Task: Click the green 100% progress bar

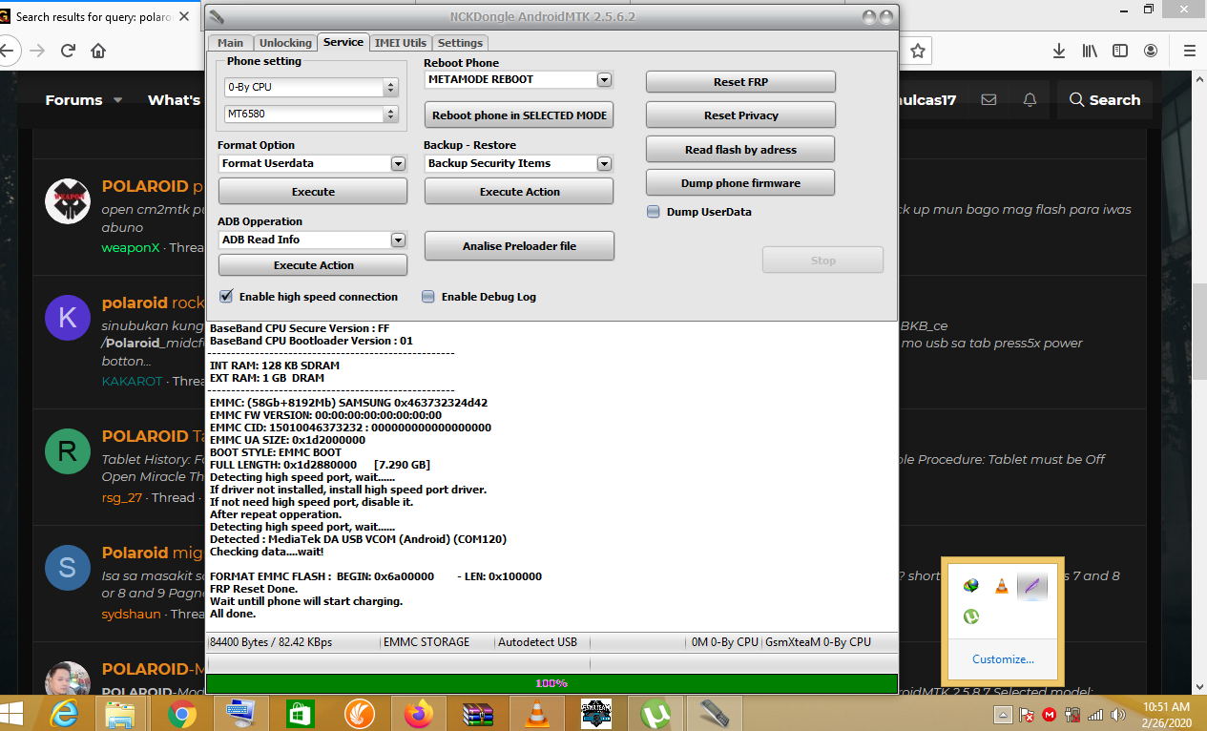Action: click(551, 683)
